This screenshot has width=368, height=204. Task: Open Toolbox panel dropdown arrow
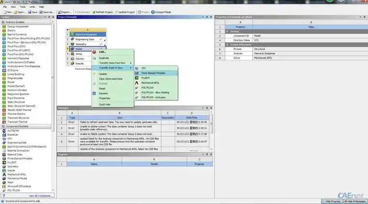[45, 17]
